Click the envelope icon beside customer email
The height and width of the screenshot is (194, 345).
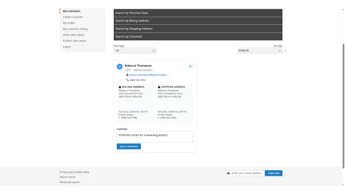(x=127, y=75)
